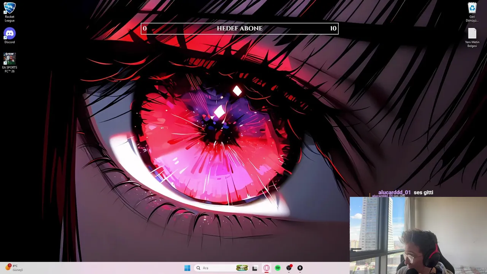This screenshot has height=274, width=487.
Task: Click the "ses gitti" chat message text
Action: [x=423, y=193]
